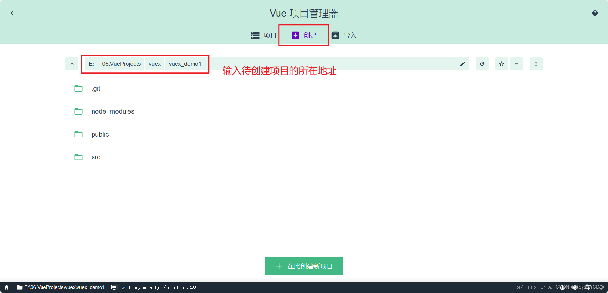
Task: Click the node_modules folder icon
Action: point(78,111)
